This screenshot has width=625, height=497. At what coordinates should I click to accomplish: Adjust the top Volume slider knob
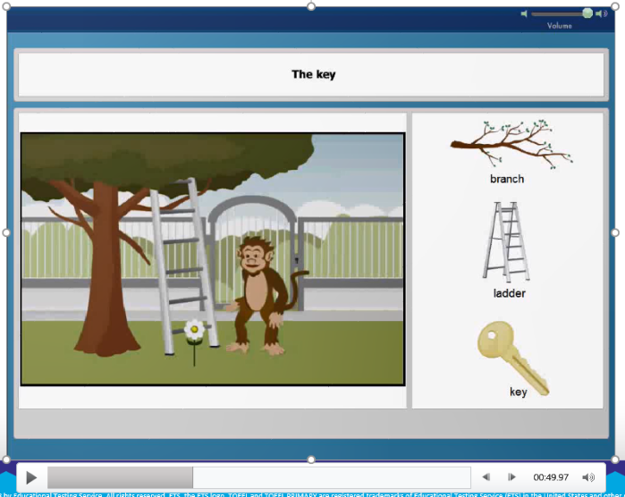pos(587,13)
